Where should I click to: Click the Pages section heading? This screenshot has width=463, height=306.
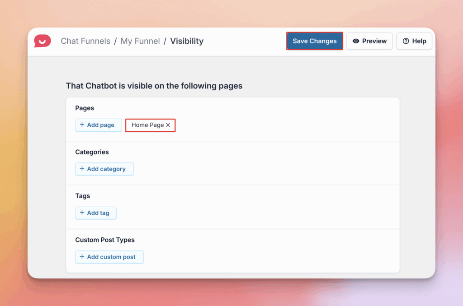pos(85,108)
